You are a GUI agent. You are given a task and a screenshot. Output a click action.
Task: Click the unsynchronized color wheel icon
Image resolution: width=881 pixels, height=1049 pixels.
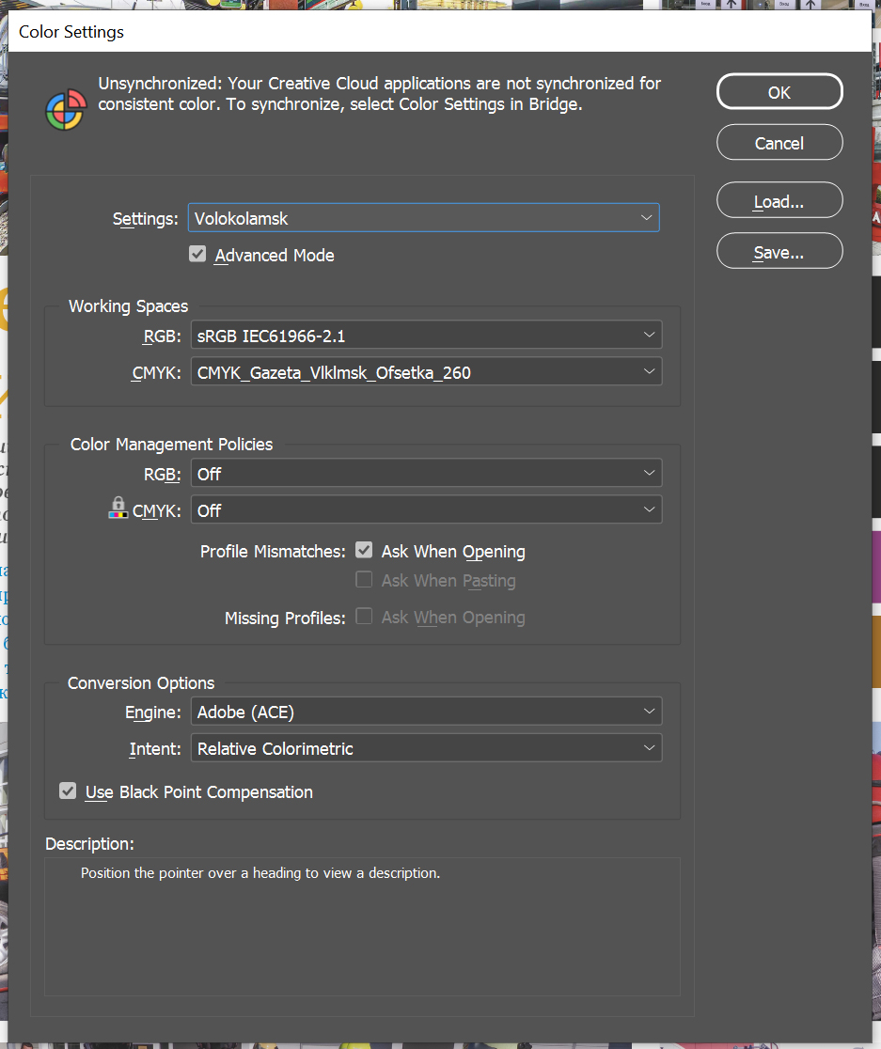(x=66, y=110)
